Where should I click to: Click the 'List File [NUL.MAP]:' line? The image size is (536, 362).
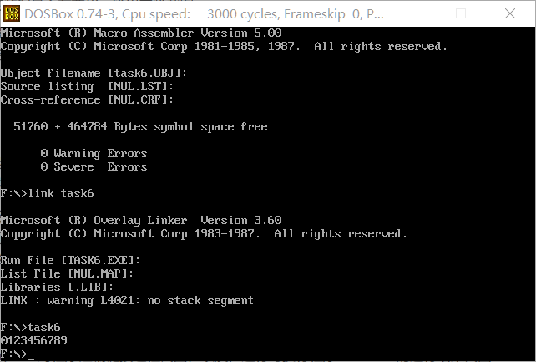pos(68,274)
